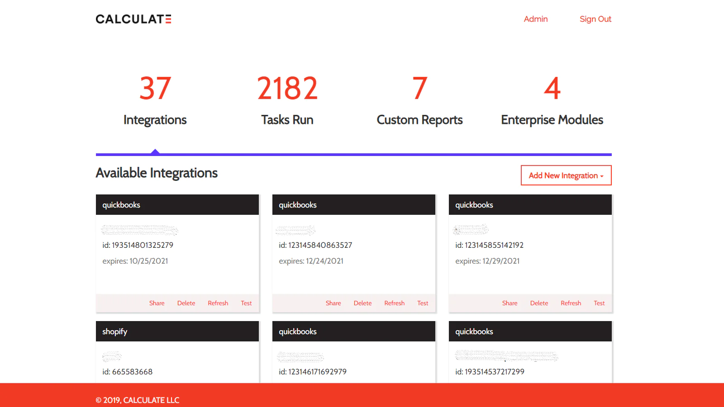The height and width of the screenshot is (407, 724).
Task: Open the Admin link
Action: 536,19
